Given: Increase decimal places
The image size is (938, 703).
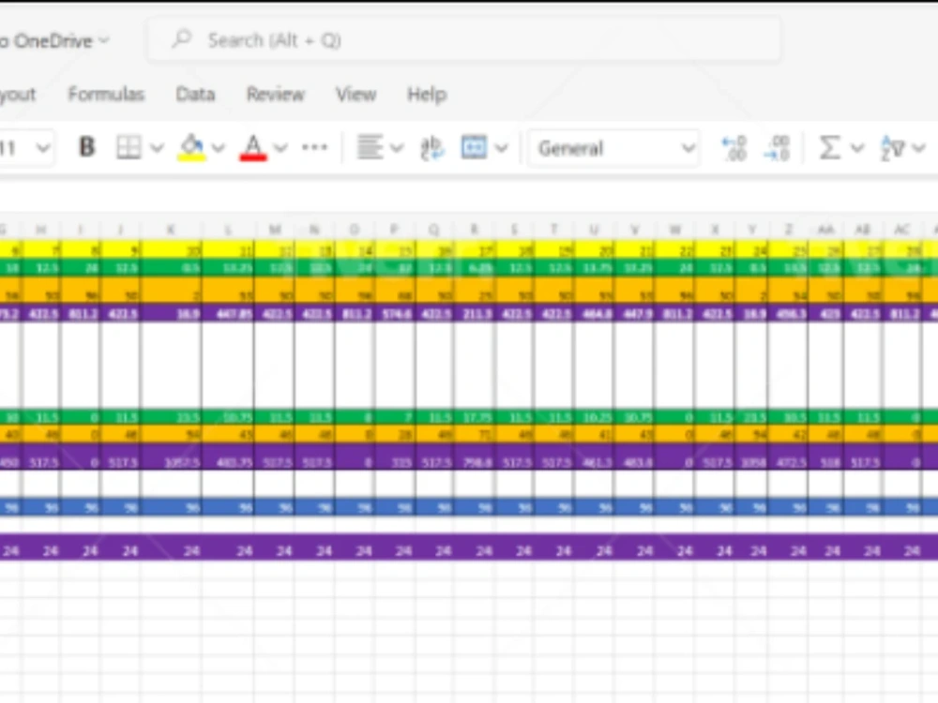Looking at the screenshot, I should tap(734, 148).
